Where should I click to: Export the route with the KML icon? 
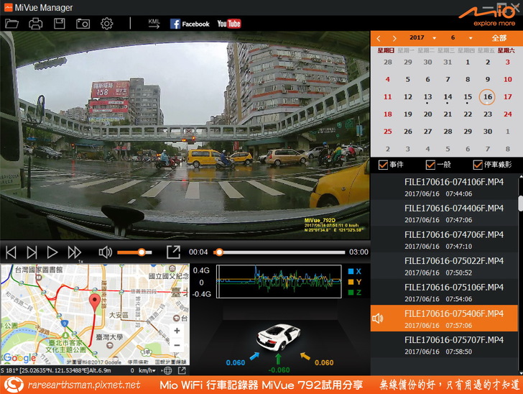click(154, 24)
